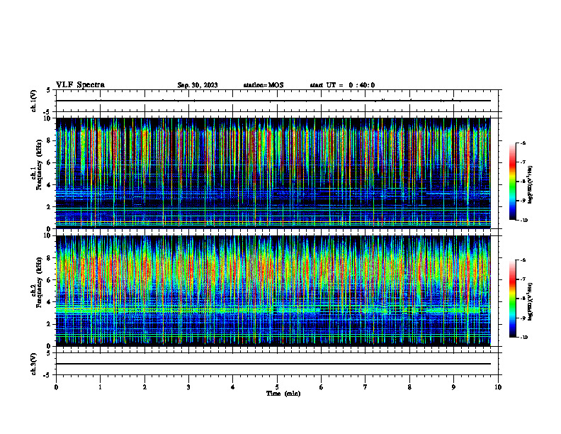Click the date 'Sep. 30, 2023'
The height and width of the screenshot is (434, 561).
[198, 85]
